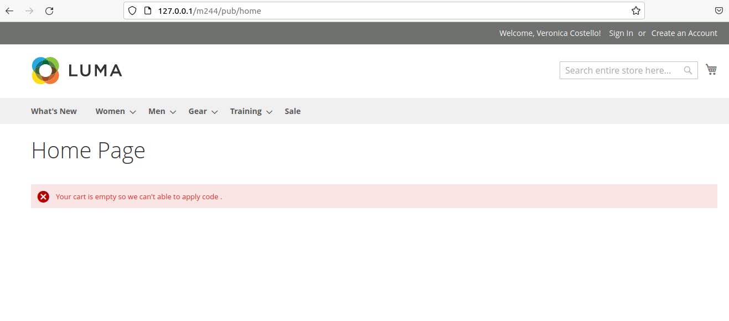This screenshot has height=321, width=729.
Task: Click the red error icon in the message
Action: (x=43, y=196)
